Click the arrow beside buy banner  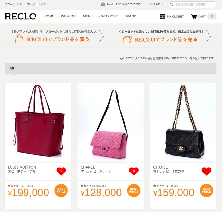(101, 36)
